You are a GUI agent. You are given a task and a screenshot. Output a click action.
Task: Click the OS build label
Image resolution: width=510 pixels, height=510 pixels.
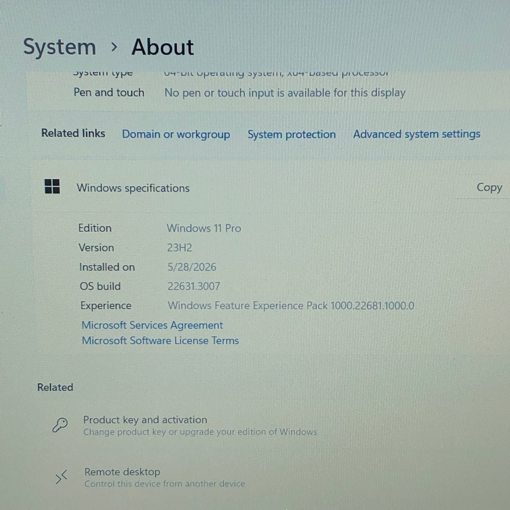[x=100, y=286]
